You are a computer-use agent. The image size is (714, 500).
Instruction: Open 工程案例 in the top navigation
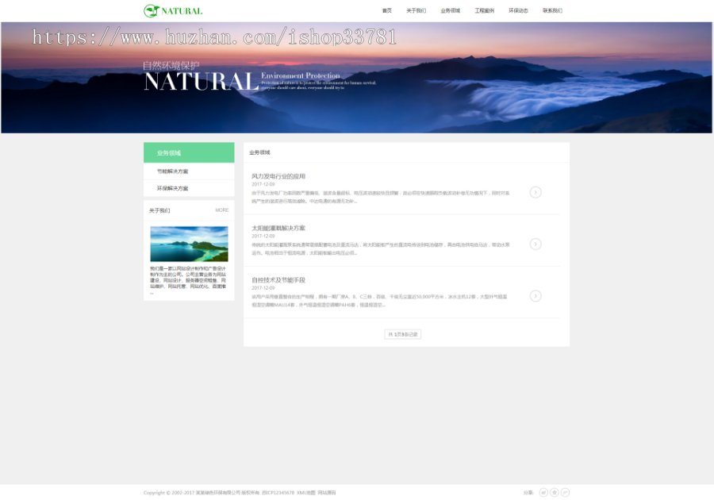(x=485, y=10)
